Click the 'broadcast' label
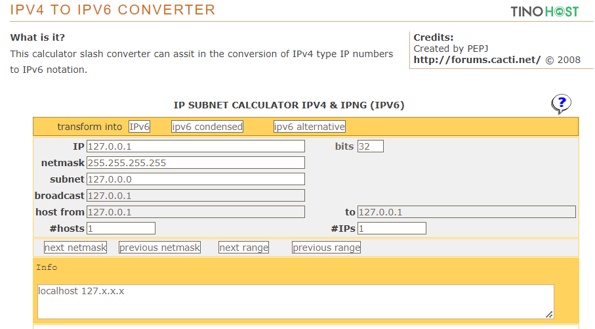This screenshot has height=329, width=595. click(60, 195)
